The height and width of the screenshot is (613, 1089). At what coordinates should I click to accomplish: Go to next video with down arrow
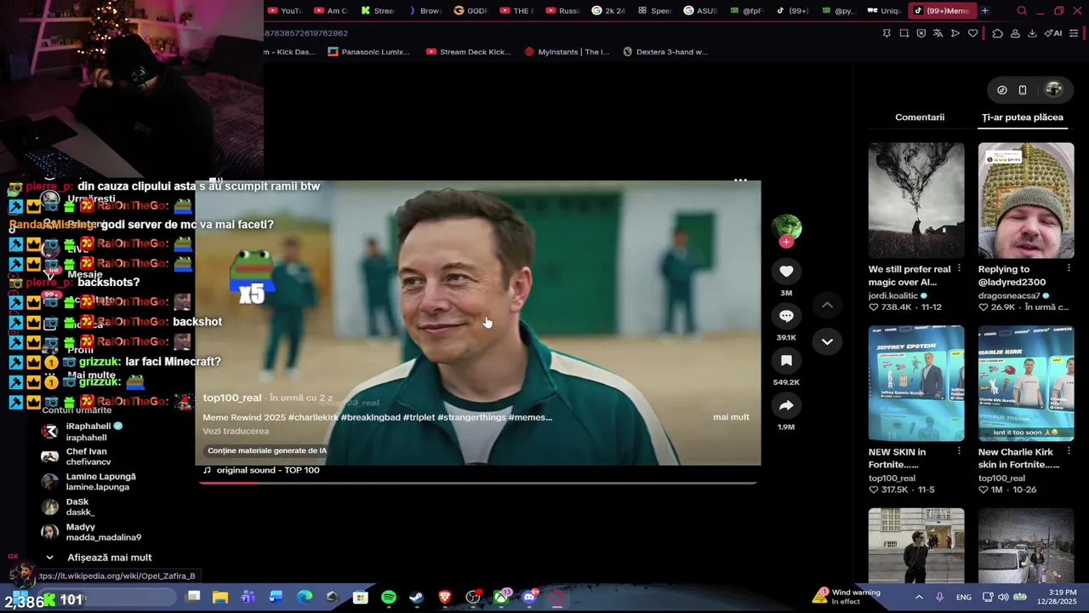827,341
